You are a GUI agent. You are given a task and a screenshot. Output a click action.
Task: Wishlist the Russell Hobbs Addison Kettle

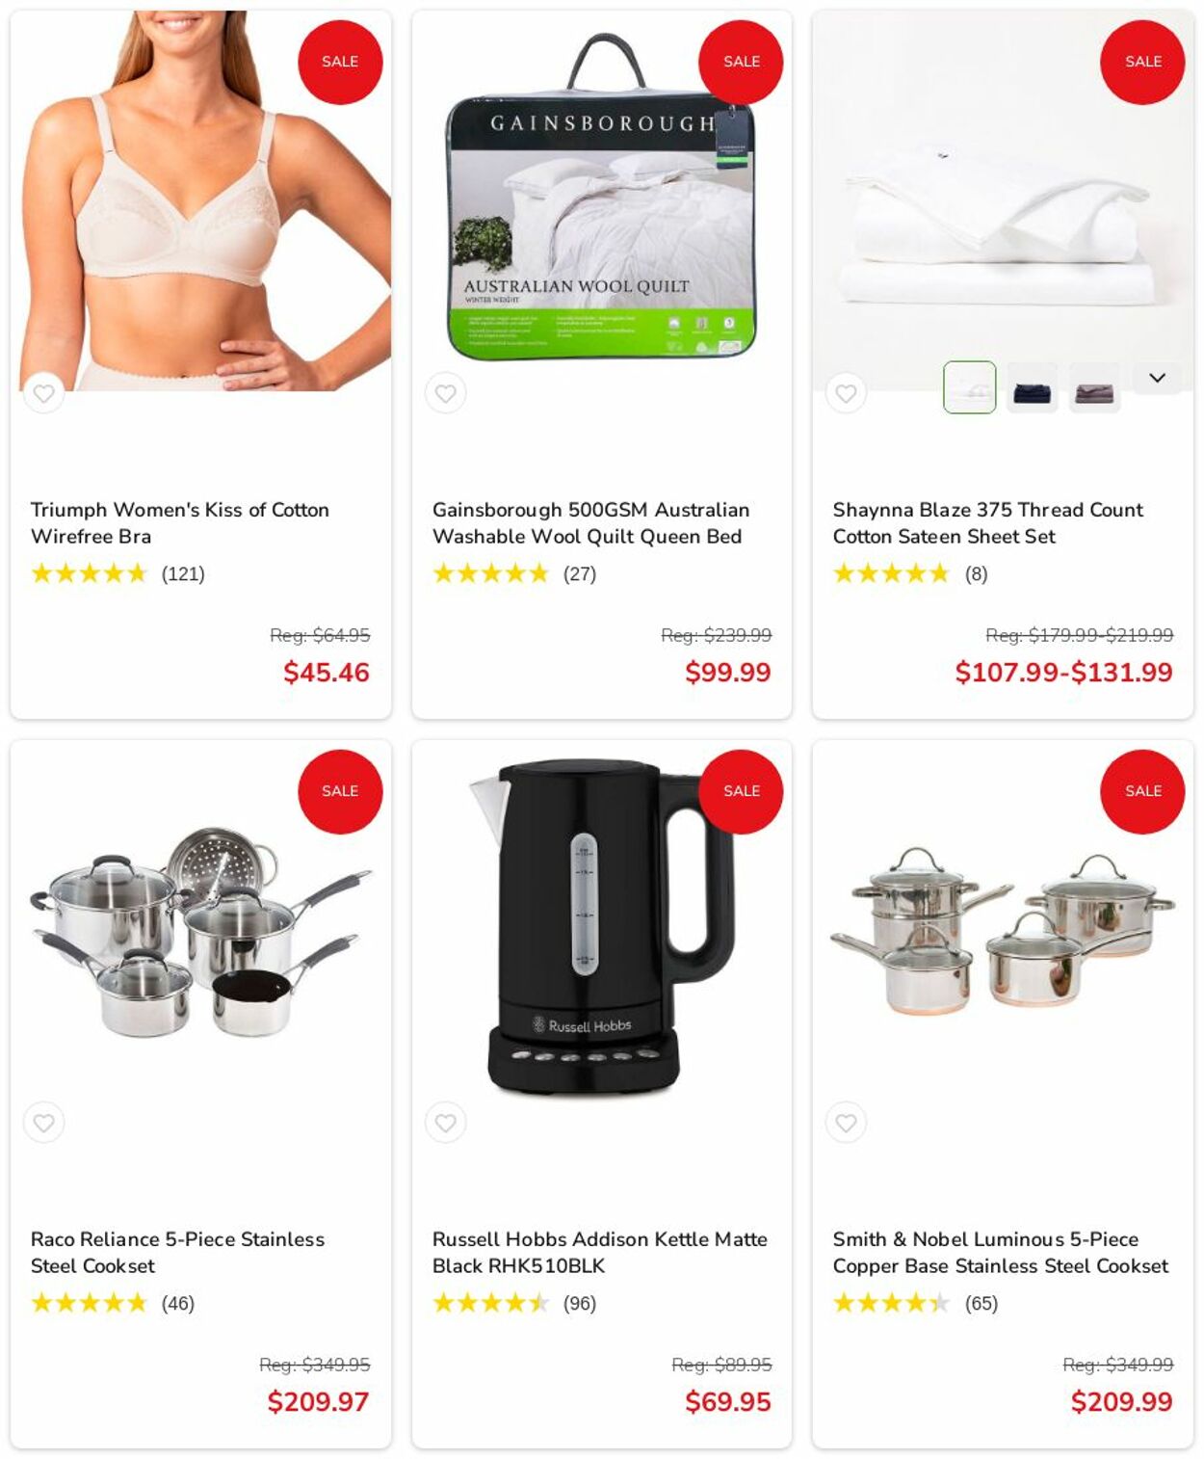pyautogui.click(x=445, y=1123)
